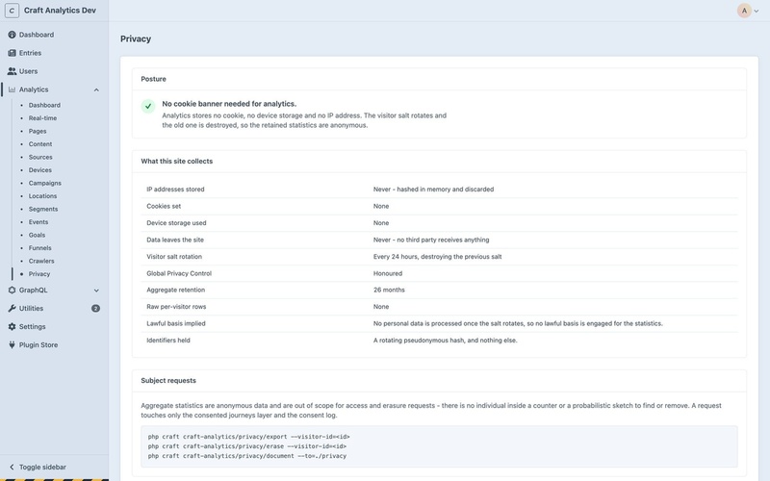Open the Plugin Store navigation item

click(x=38, y=345)
